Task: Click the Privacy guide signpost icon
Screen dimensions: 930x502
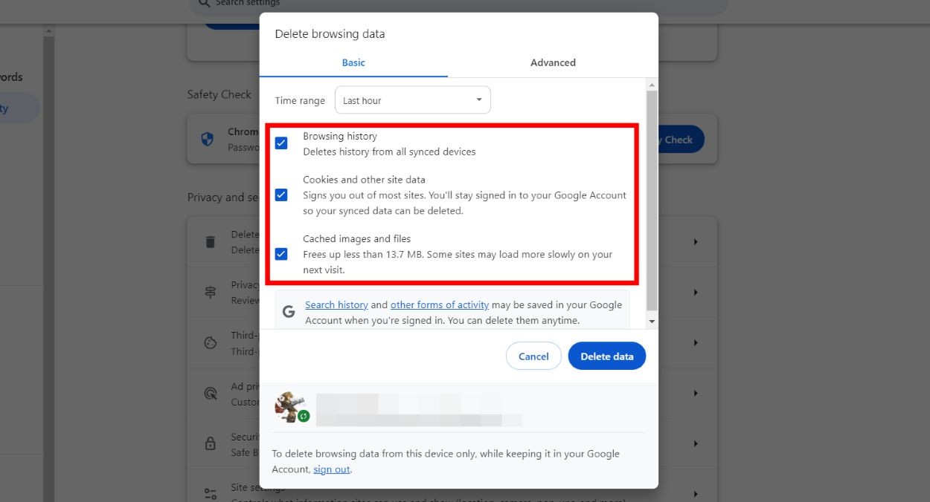Action: [211, 293]
